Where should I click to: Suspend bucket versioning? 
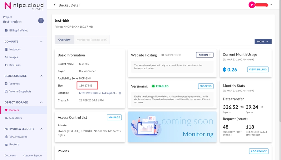point(205,86)
